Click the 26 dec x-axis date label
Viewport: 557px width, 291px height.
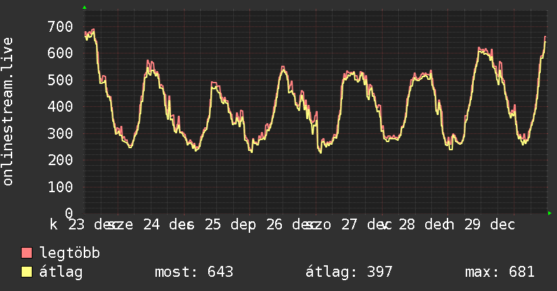[292, 225]
